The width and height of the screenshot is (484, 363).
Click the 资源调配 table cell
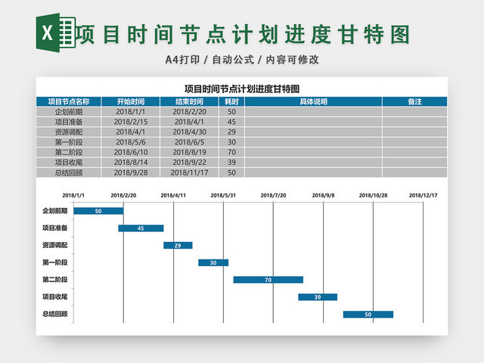point(69,132)
